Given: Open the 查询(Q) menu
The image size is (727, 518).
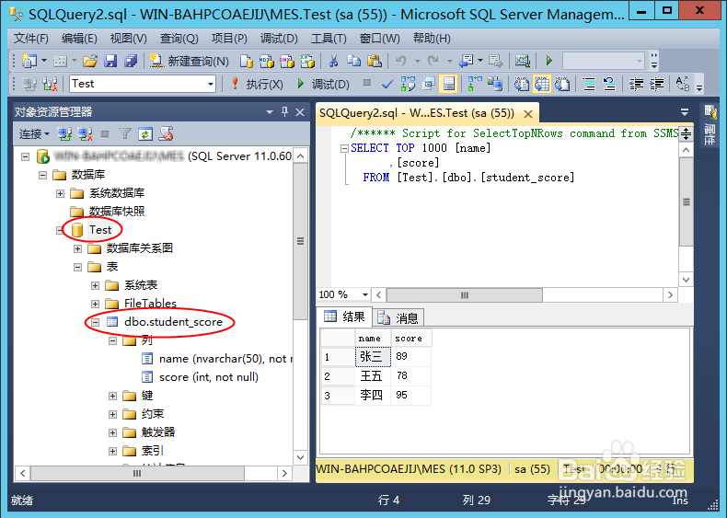Looking at the screenshot, I should [x=179, y=39].
